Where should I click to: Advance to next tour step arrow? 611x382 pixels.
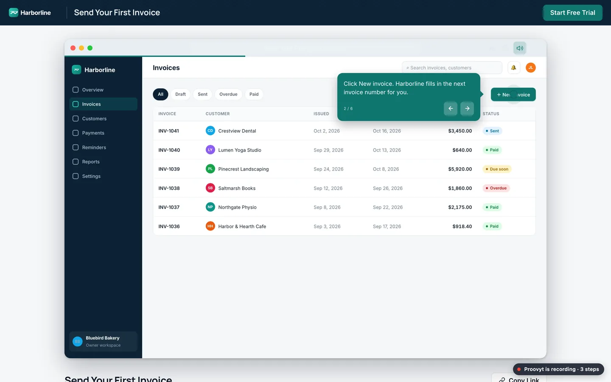coord(467,109)
